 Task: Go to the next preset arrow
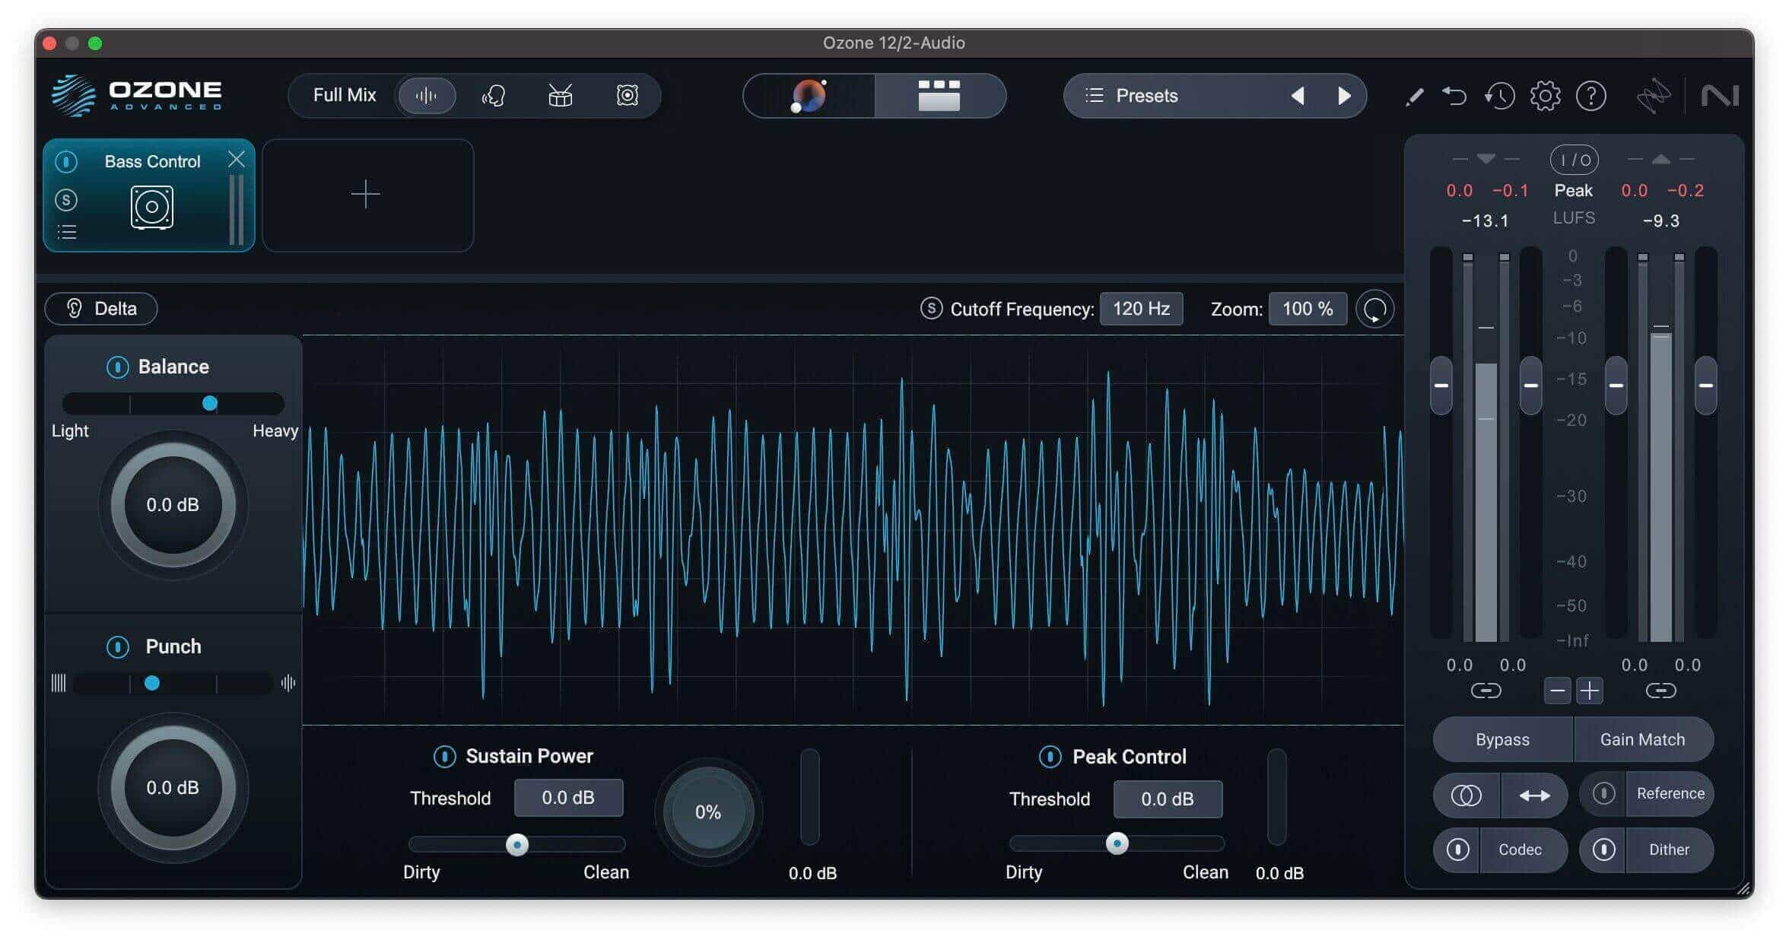coord(1344,96)
